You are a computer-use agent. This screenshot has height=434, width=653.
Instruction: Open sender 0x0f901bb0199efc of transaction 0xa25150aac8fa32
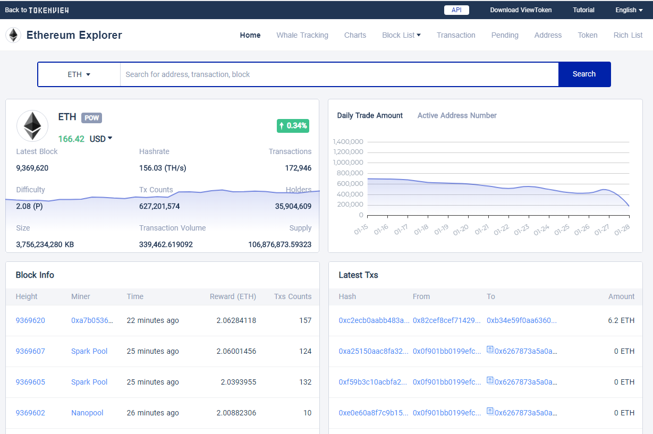(x=447, y=351)
